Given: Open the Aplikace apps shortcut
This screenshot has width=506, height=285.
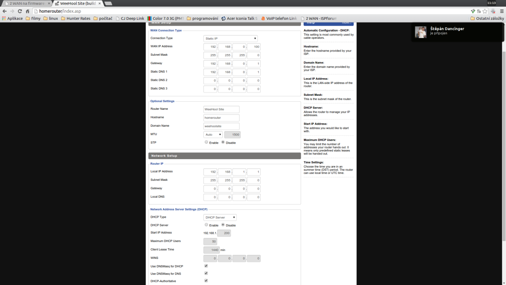Looking at the screenshot, I should [13, 19].
